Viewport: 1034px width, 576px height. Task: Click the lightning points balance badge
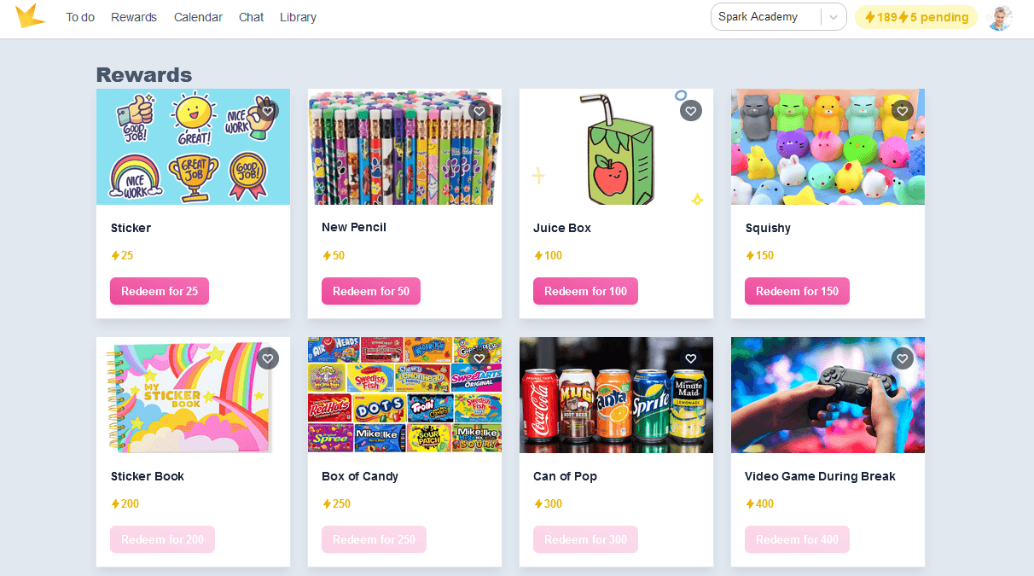pyautogui.click(x=916, y=17)
